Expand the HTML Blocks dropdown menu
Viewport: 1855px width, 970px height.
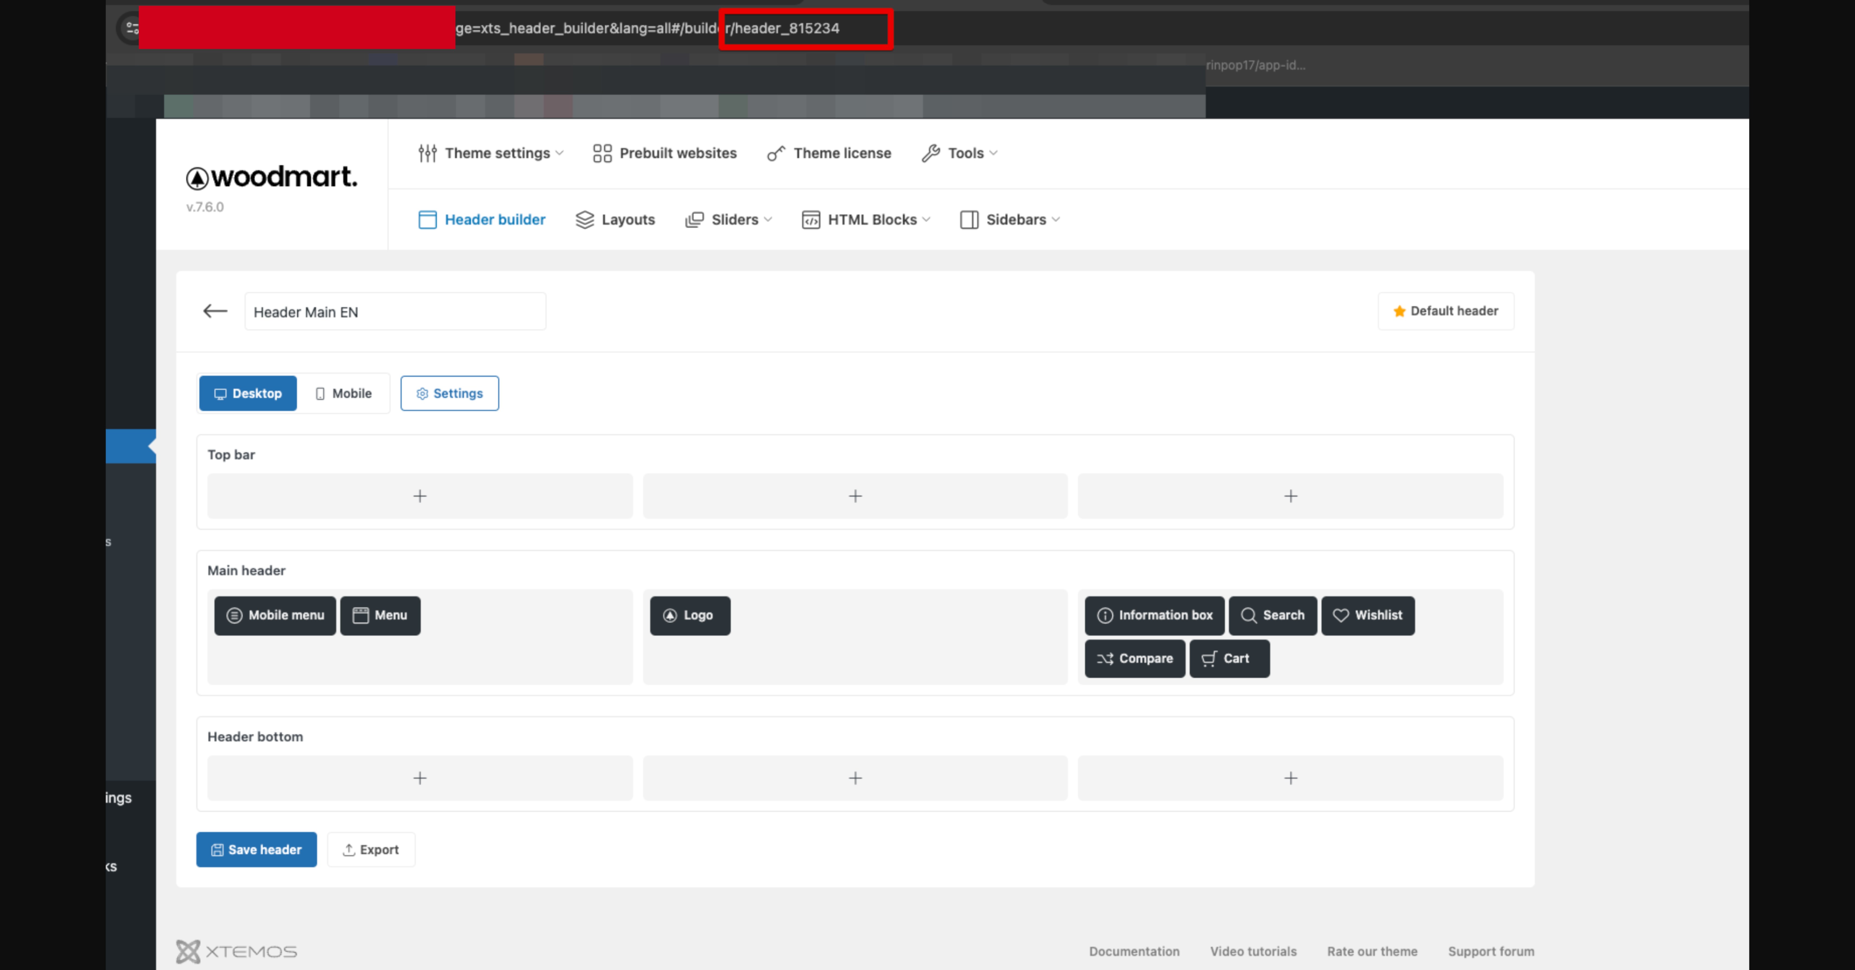(866, 220)
